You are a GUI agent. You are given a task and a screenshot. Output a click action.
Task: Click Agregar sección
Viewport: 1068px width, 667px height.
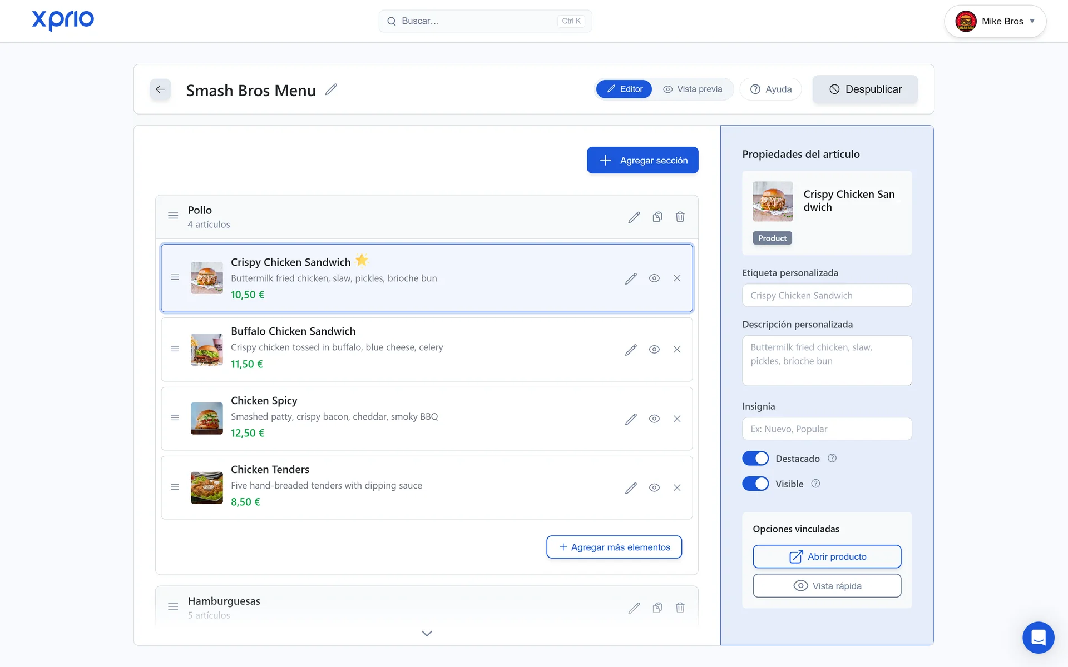click(x=642, y=160)
